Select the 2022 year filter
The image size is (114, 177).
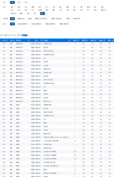click(26, 2)
